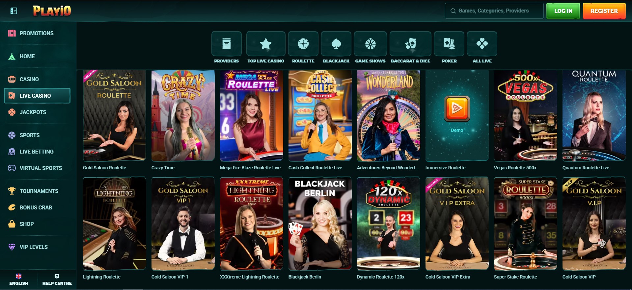Open Jackpots in the sidebar
This screenshot has width=632, height=290.
(x=33, y=112)
